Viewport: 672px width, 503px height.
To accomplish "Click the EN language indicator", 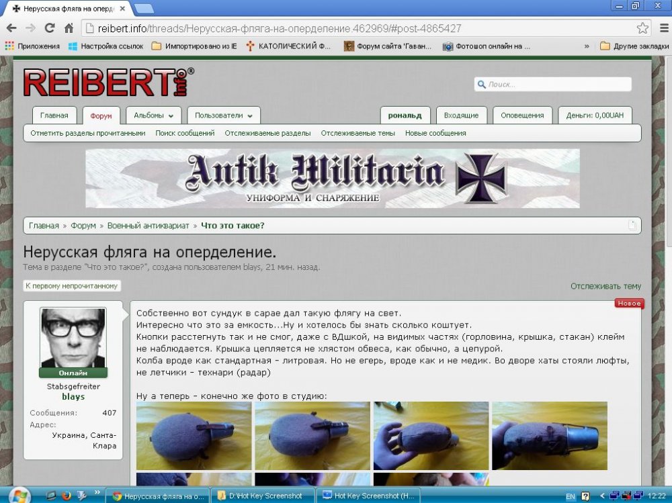I will (x=570, y=496).
